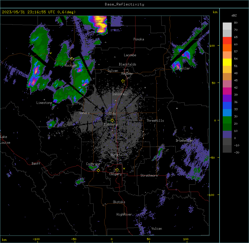This screenshot has height=243, width=249.
Task: Click the 57 value on the dBZ scale
Action: coord(236,52)
